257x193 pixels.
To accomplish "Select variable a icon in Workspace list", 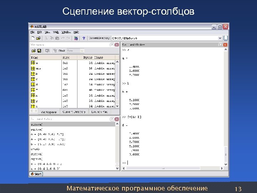I will [x=33, y=63].
